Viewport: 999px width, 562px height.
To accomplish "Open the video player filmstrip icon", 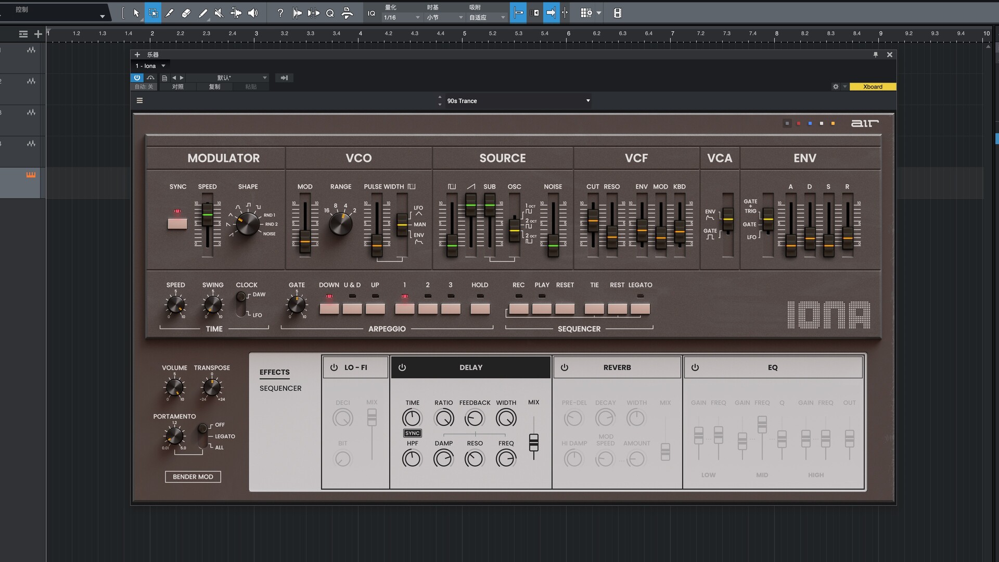I will 618,13.
